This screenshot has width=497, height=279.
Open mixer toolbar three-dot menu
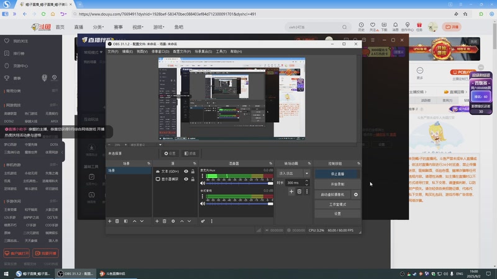coord(212,221)
